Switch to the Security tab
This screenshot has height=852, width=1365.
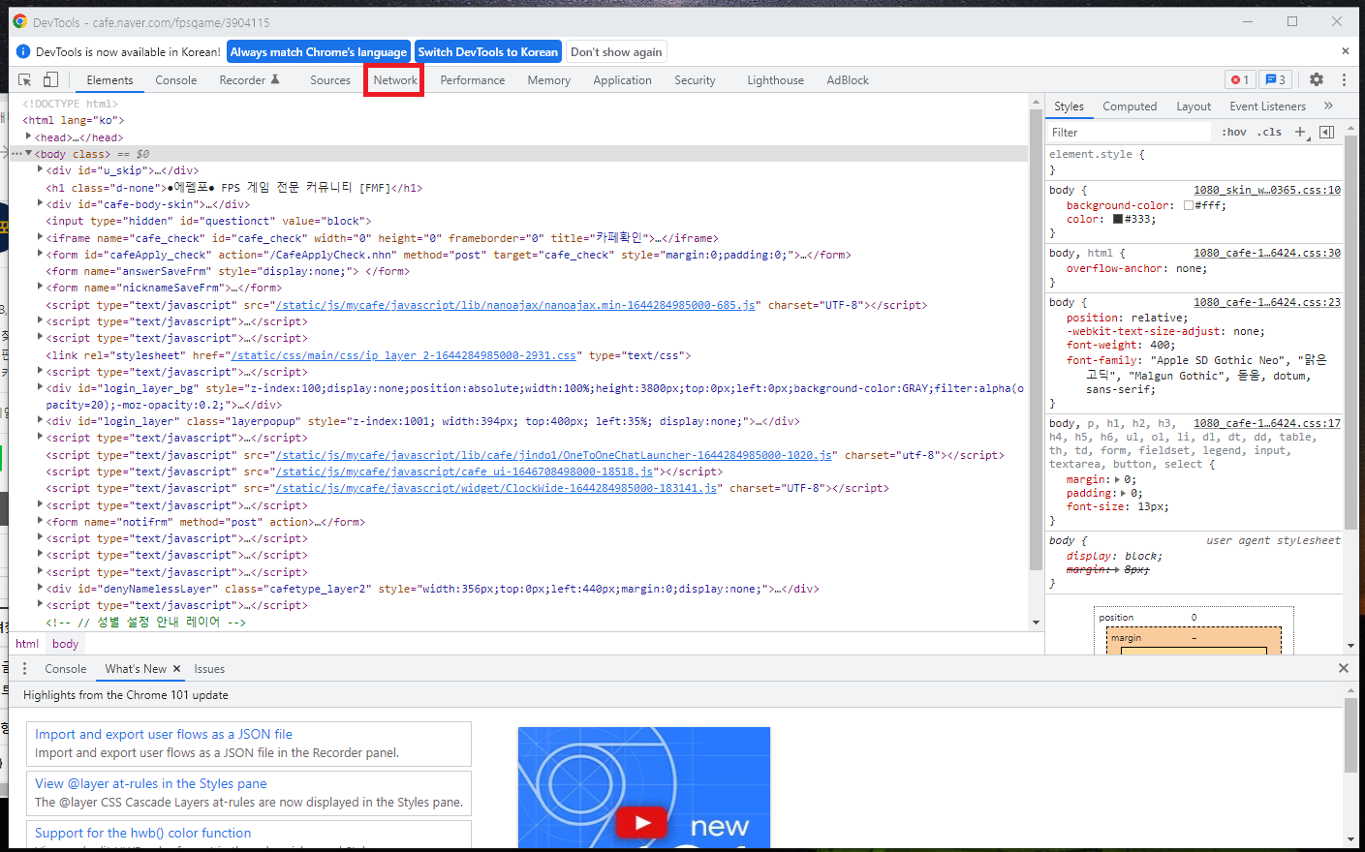pos(695,80)
